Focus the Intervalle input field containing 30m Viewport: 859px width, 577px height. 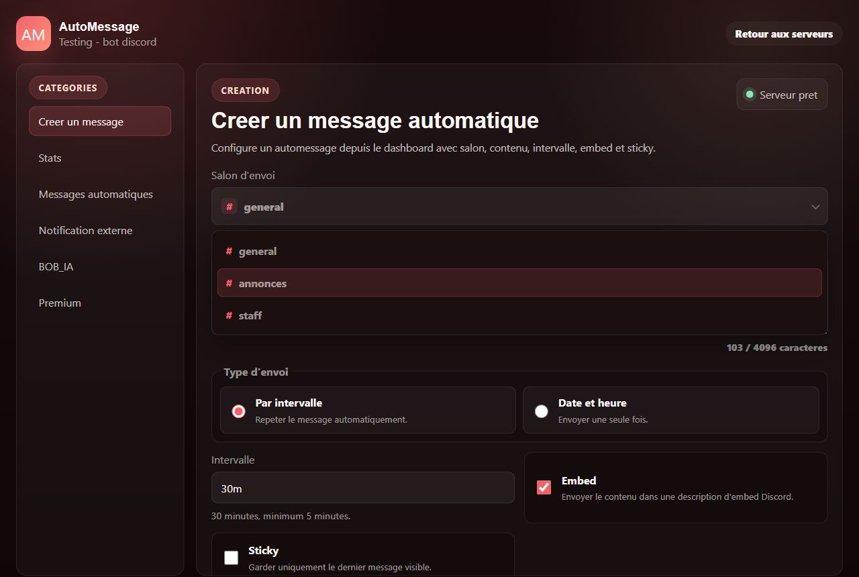point(363,488)
